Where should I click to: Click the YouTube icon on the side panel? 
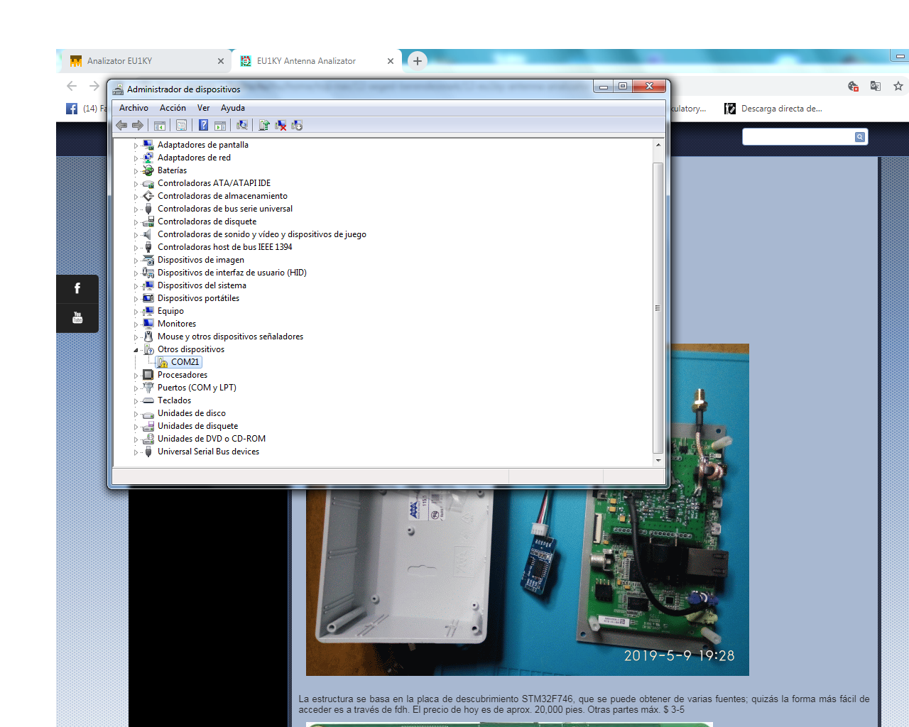77,317
